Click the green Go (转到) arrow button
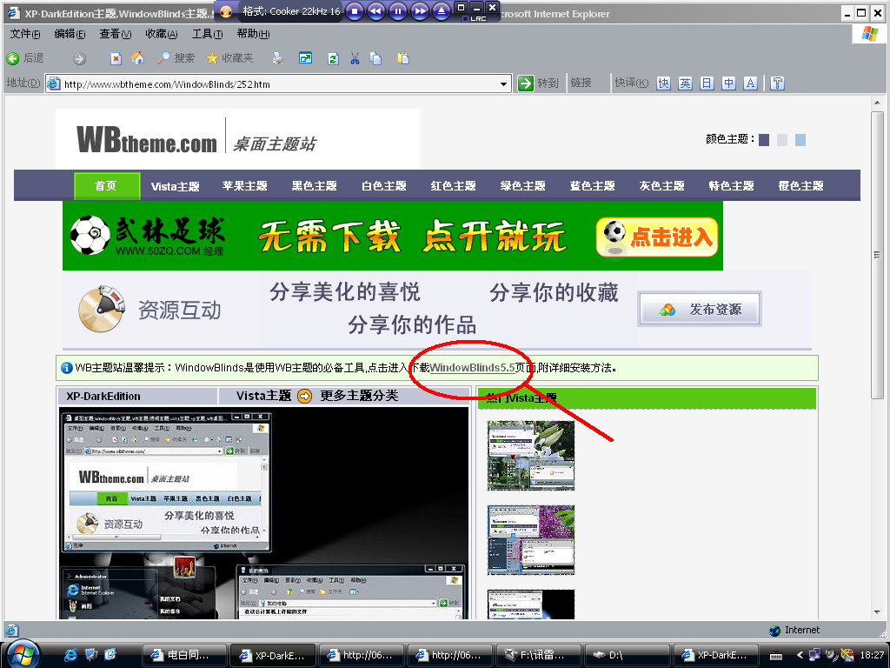 click(x=526, y=83)
